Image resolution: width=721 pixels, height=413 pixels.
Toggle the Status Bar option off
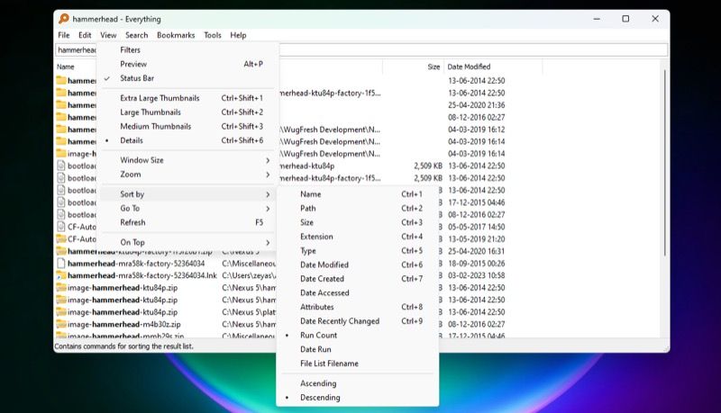137,78
